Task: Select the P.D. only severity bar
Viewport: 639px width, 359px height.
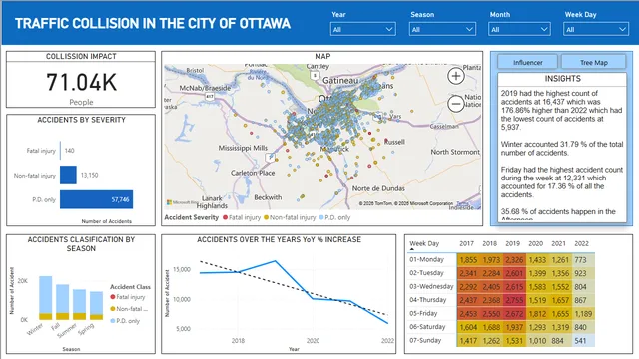Action: [x=96, y=199]
